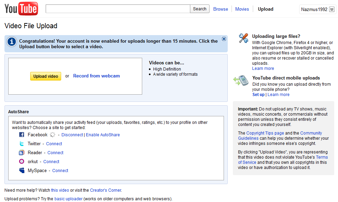
Task: Click the 'Important:' bold label
Action: (x=248, y=109)
